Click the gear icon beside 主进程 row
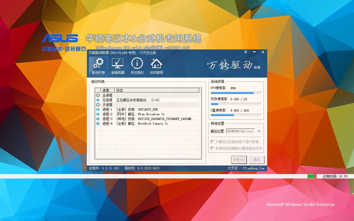The image size is (354, 221). point(97,95)
